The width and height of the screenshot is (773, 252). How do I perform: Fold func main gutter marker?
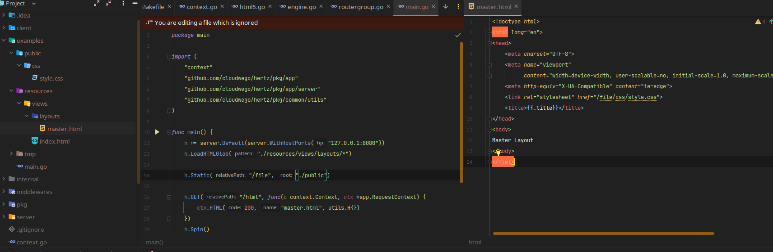[x=169, y=132]
